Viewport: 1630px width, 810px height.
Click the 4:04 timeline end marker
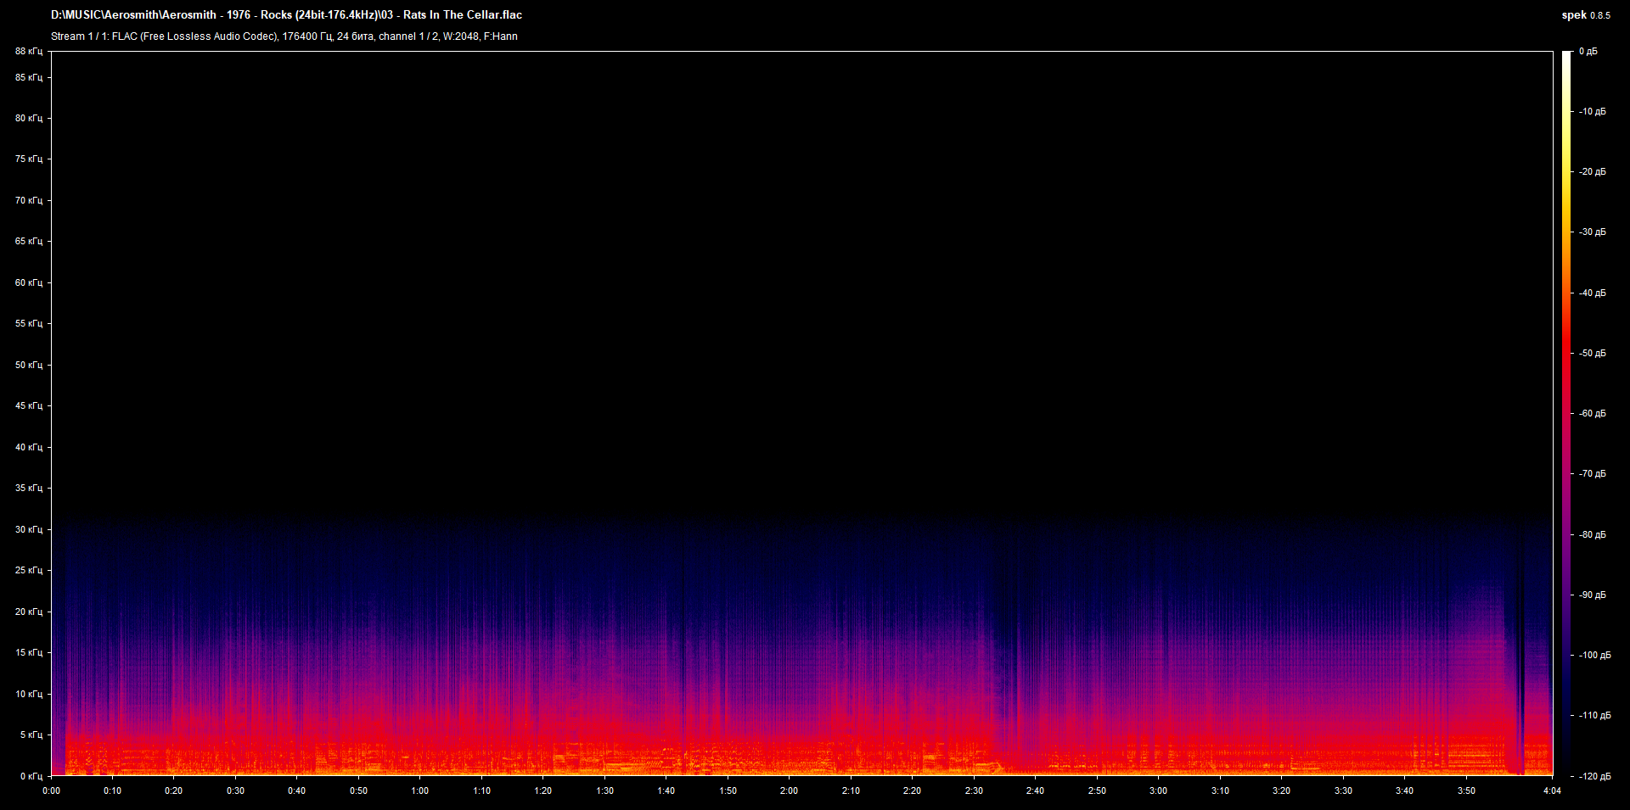click(x=1552, y=790)
